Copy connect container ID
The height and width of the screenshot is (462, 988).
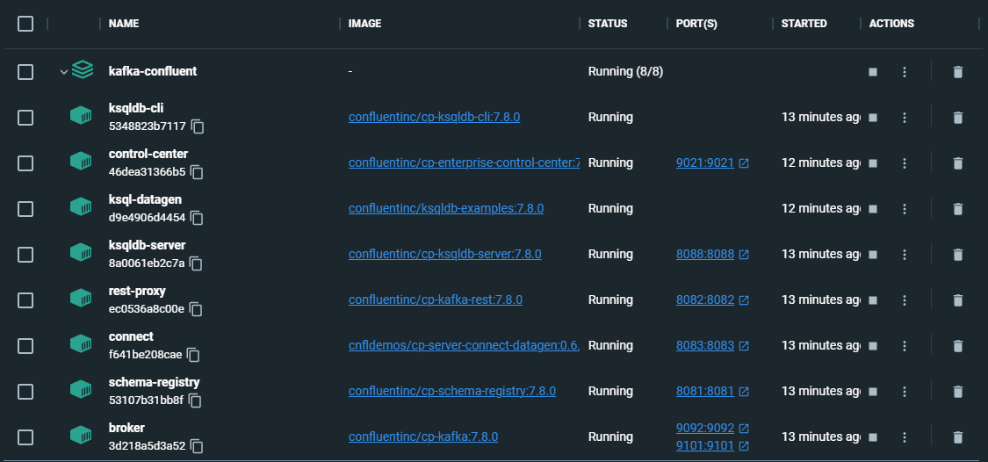193,355
